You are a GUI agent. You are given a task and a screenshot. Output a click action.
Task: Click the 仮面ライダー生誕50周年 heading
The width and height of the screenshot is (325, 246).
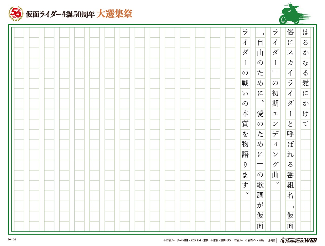[60, 14]
